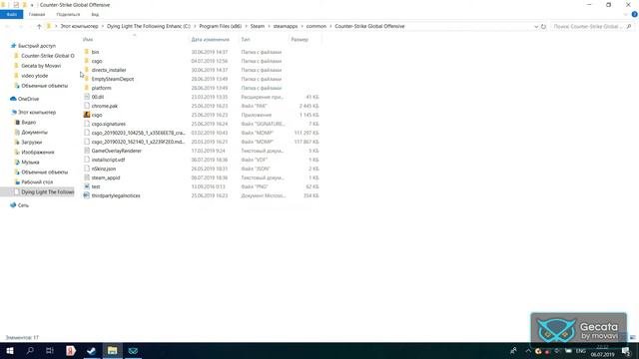Select GameOverlayRenderer file name

tap(116, 151)
